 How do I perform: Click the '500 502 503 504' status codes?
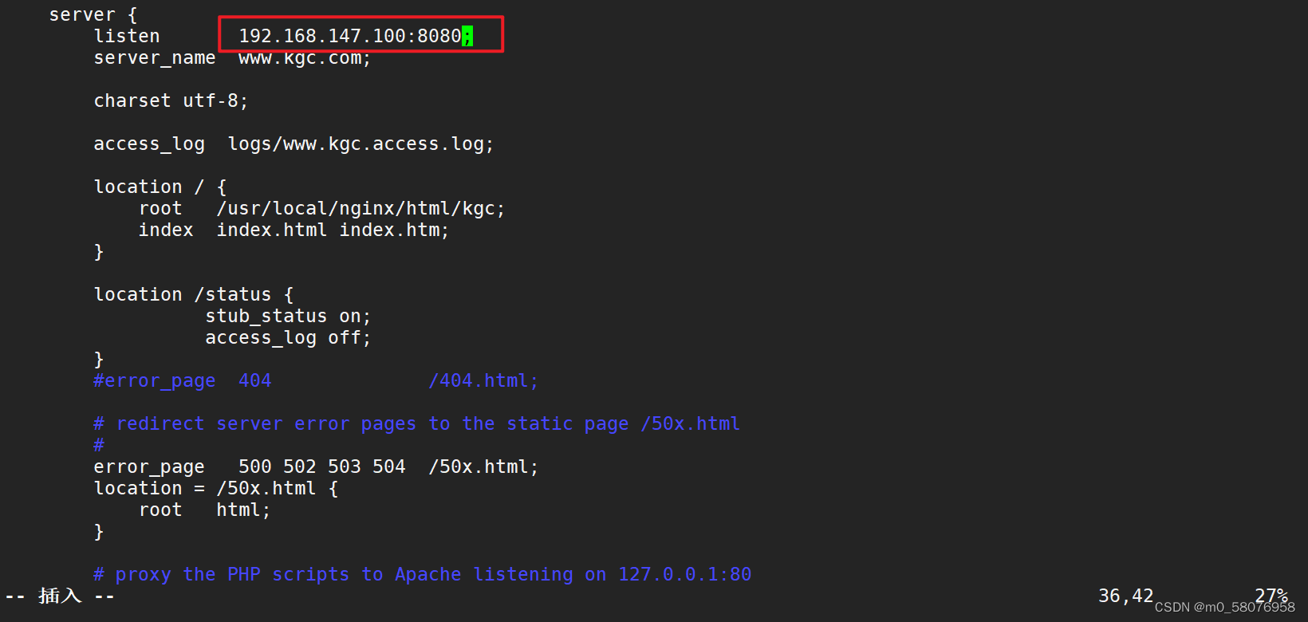(322, 467)
